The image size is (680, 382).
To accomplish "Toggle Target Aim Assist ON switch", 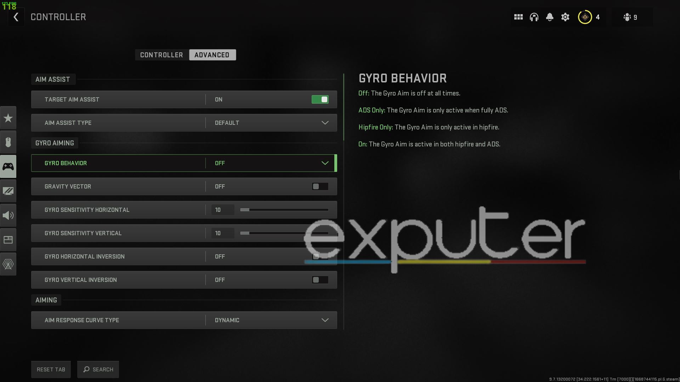I will [321, 99].
